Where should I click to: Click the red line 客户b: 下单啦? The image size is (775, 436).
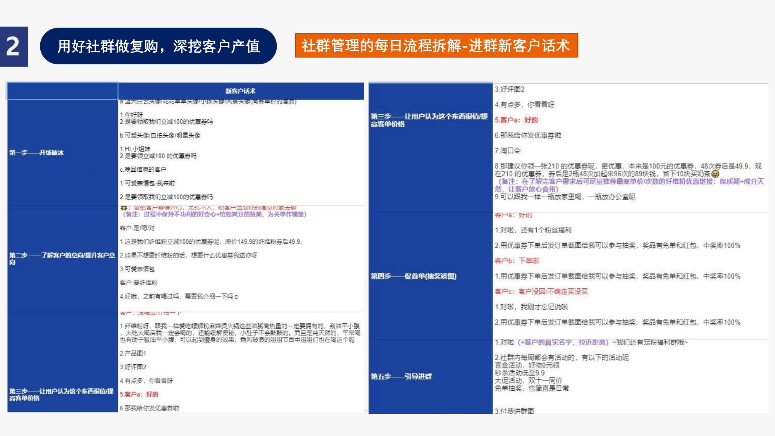point(517,261)
